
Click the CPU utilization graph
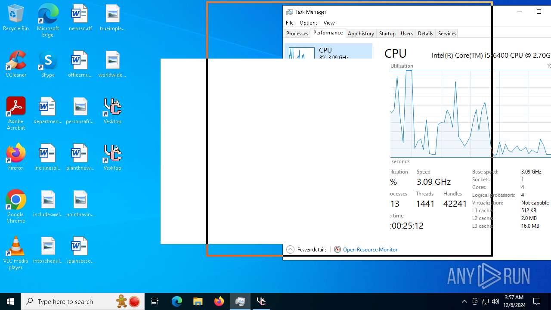(x=471, y=113)
